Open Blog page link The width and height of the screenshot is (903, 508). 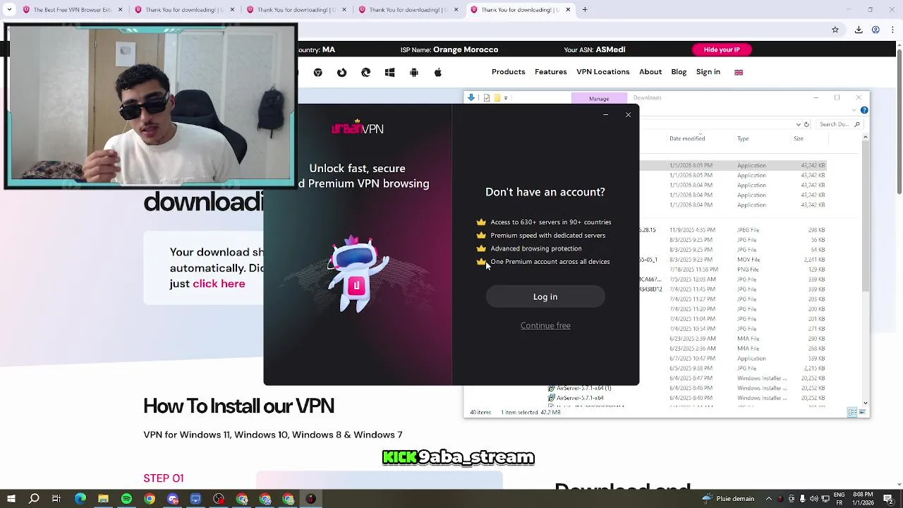(679, 72)
